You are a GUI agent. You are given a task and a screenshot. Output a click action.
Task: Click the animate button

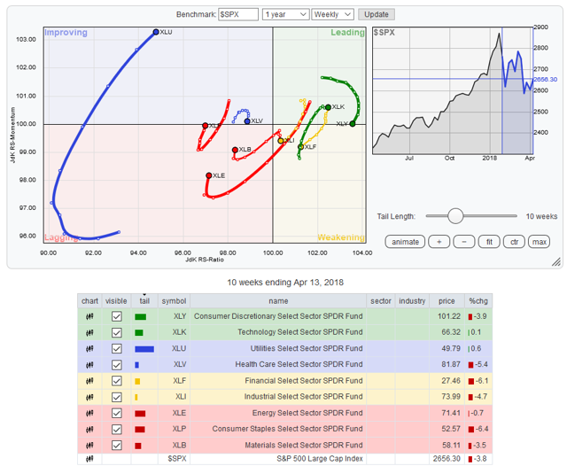click(405, 242)
